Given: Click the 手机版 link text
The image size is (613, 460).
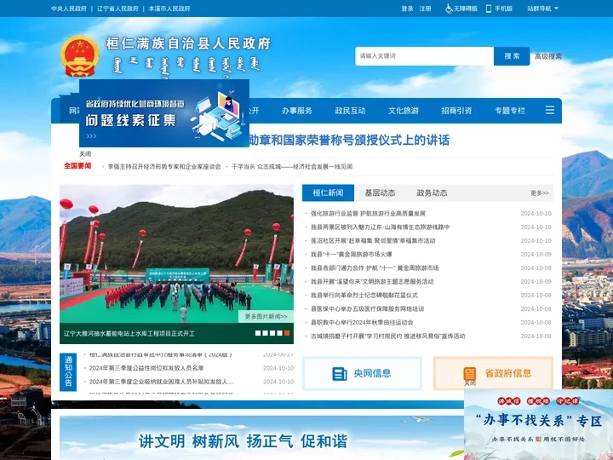Looking at the screenshot, I should click(503, 9).
